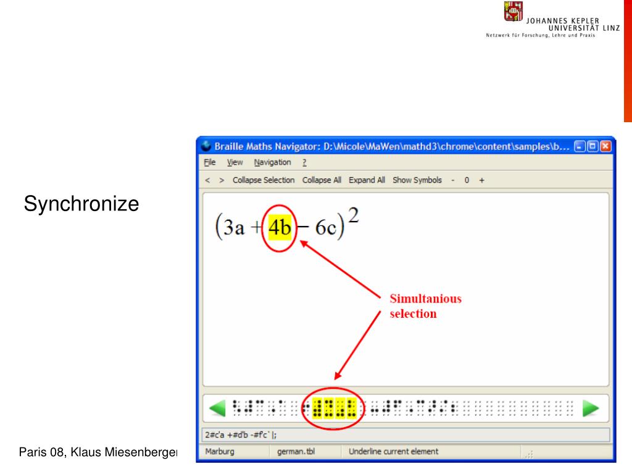Click the window resize grip in the status bar

click(529, 454)
